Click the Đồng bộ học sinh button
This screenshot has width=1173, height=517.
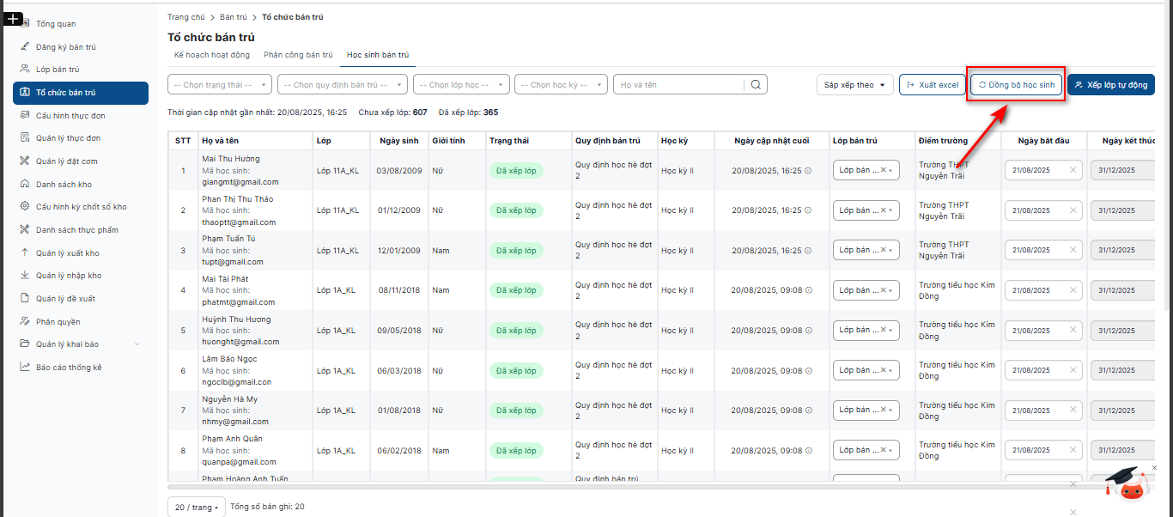tap(1016, 85)
